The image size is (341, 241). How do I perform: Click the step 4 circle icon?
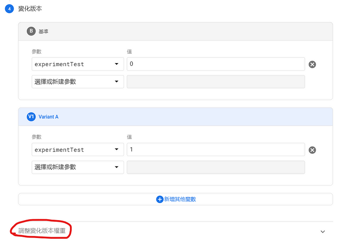[9, 9]
